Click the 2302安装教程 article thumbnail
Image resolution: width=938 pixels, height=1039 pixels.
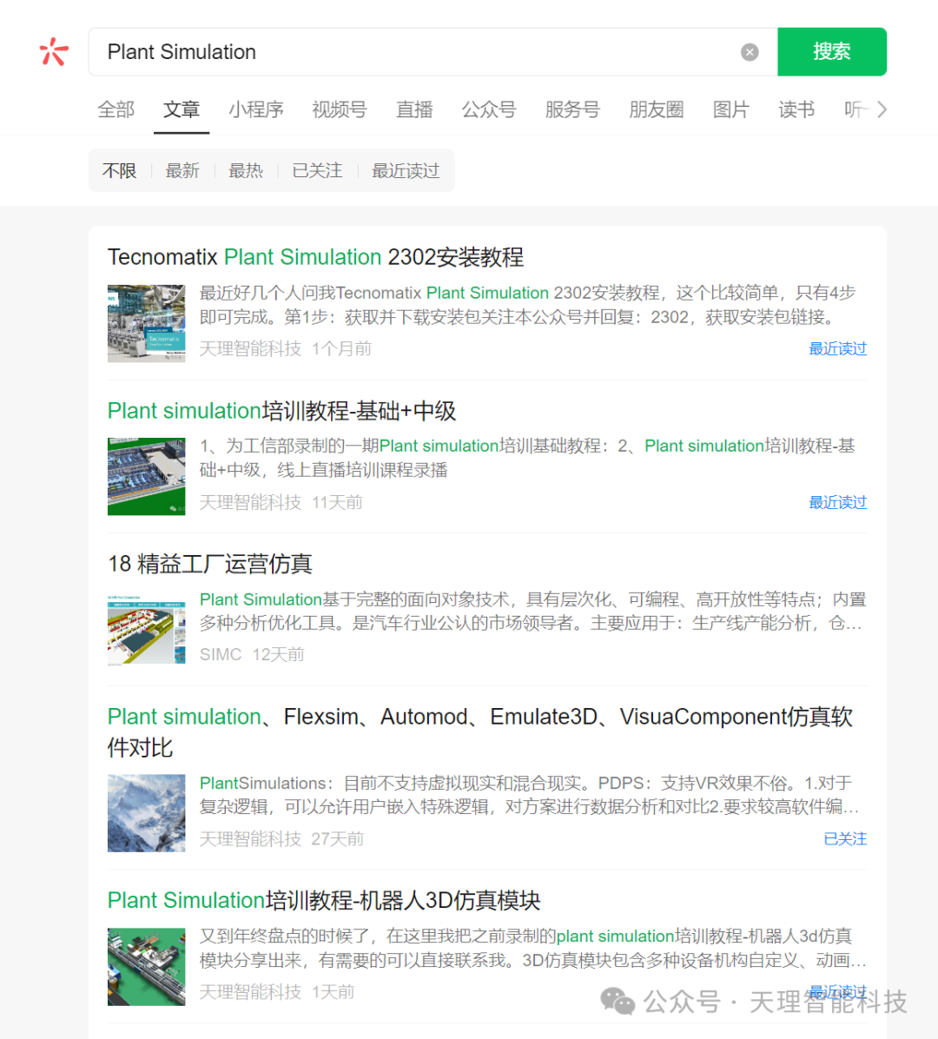click(x=147, y=323)
